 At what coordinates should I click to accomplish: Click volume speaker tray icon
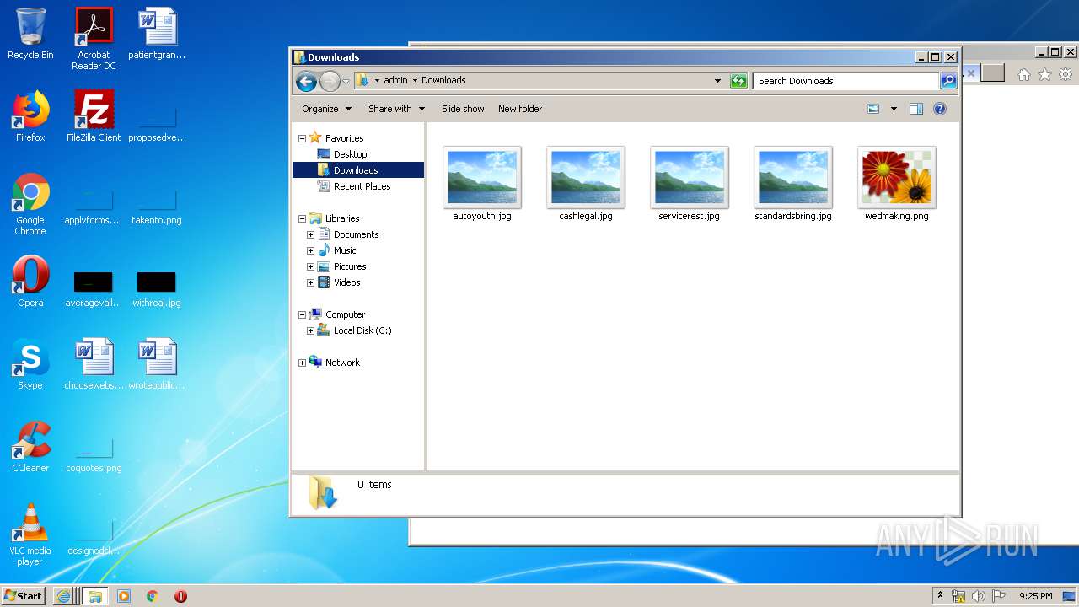(x=978, y=596)
